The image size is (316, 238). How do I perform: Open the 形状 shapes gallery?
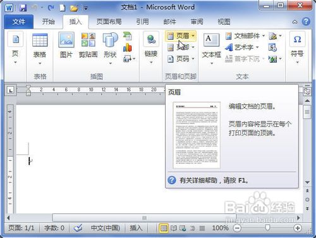110,48
